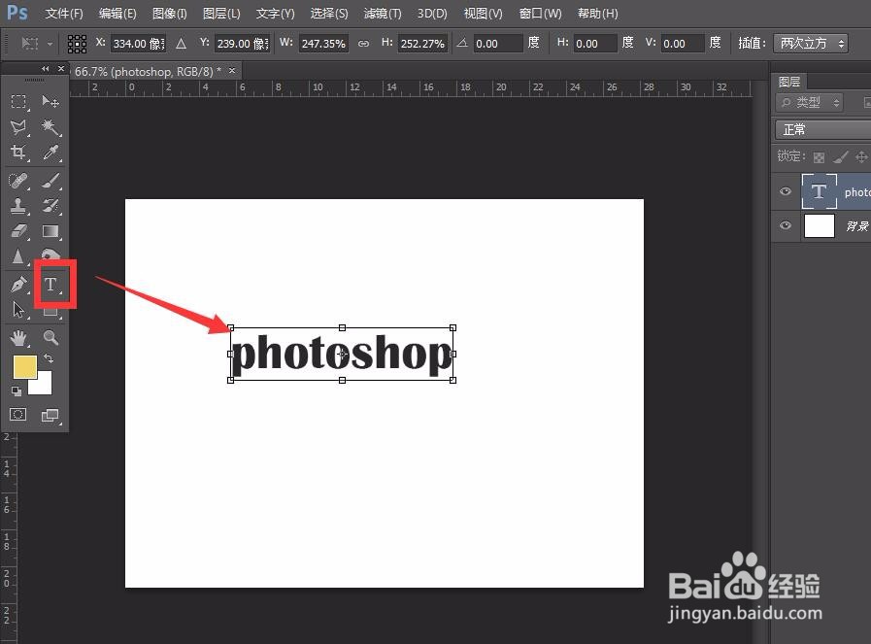
Task: Click the rotation angle input field
Action: 498,44
